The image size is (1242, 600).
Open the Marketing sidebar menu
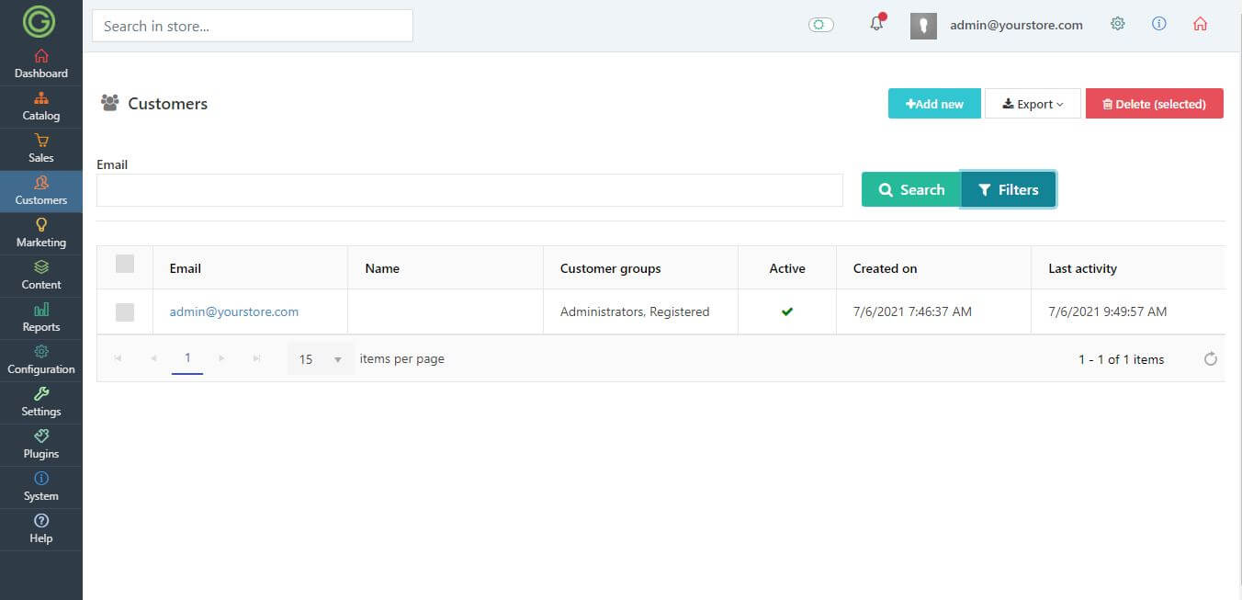pos(41,233)
